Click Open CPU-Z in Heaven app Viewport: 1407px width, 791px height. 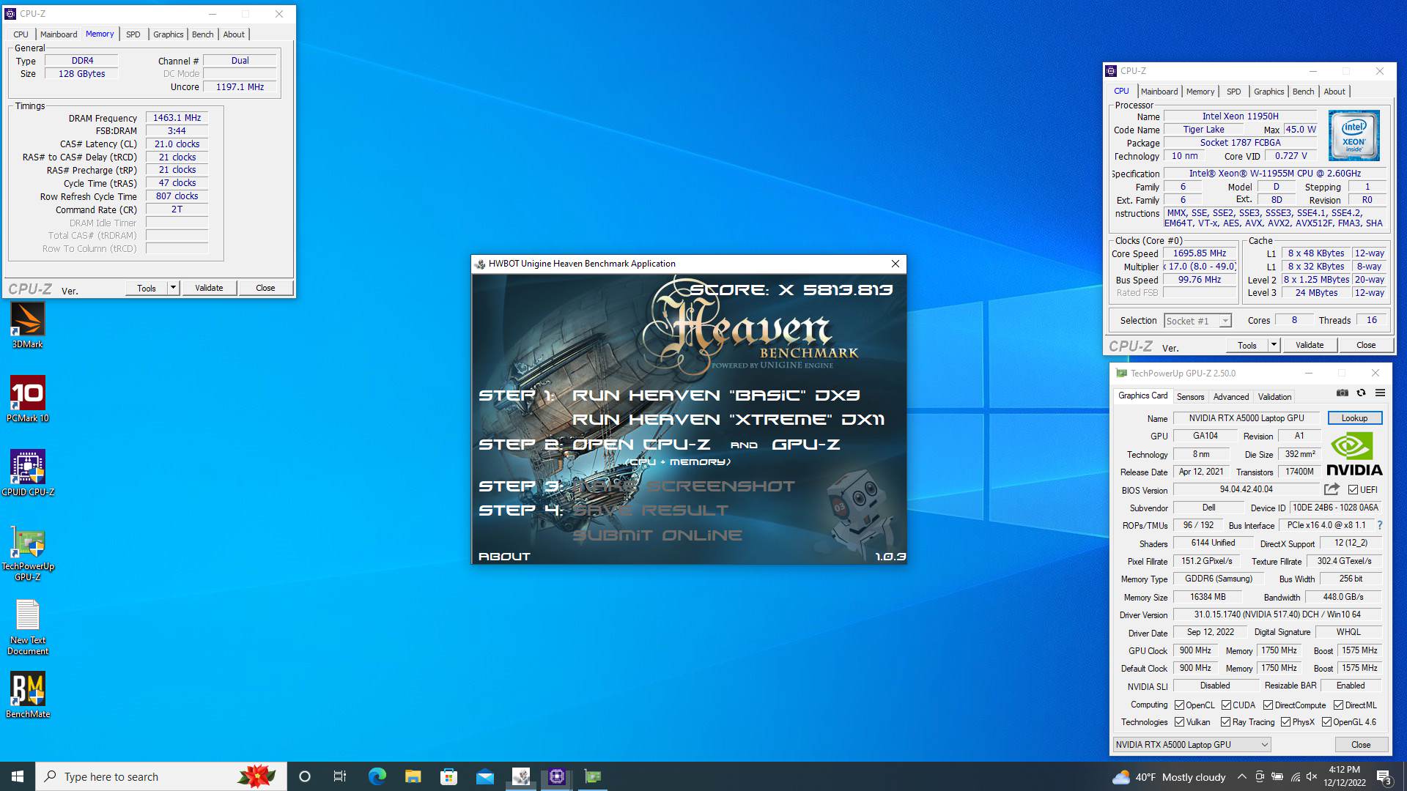pyautogui.click(x=641, y=445)
